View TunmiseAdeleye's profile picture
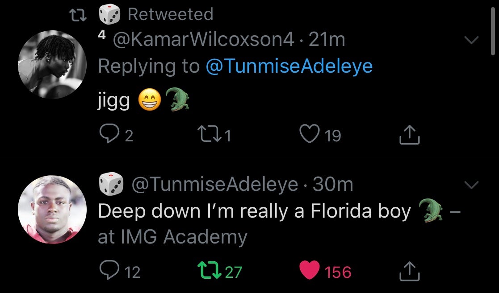 tap(52, 209)
